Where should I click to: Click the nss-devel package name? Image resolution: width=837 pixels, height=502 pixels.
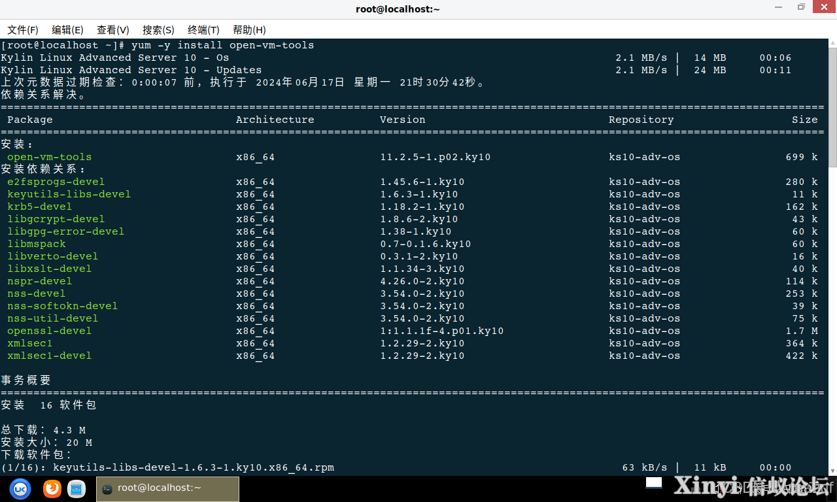coord(36,293)
